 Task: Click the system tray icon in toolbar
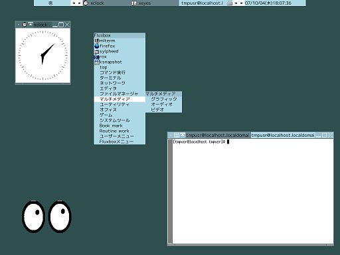pyautogui.click(x=230, y=3)
